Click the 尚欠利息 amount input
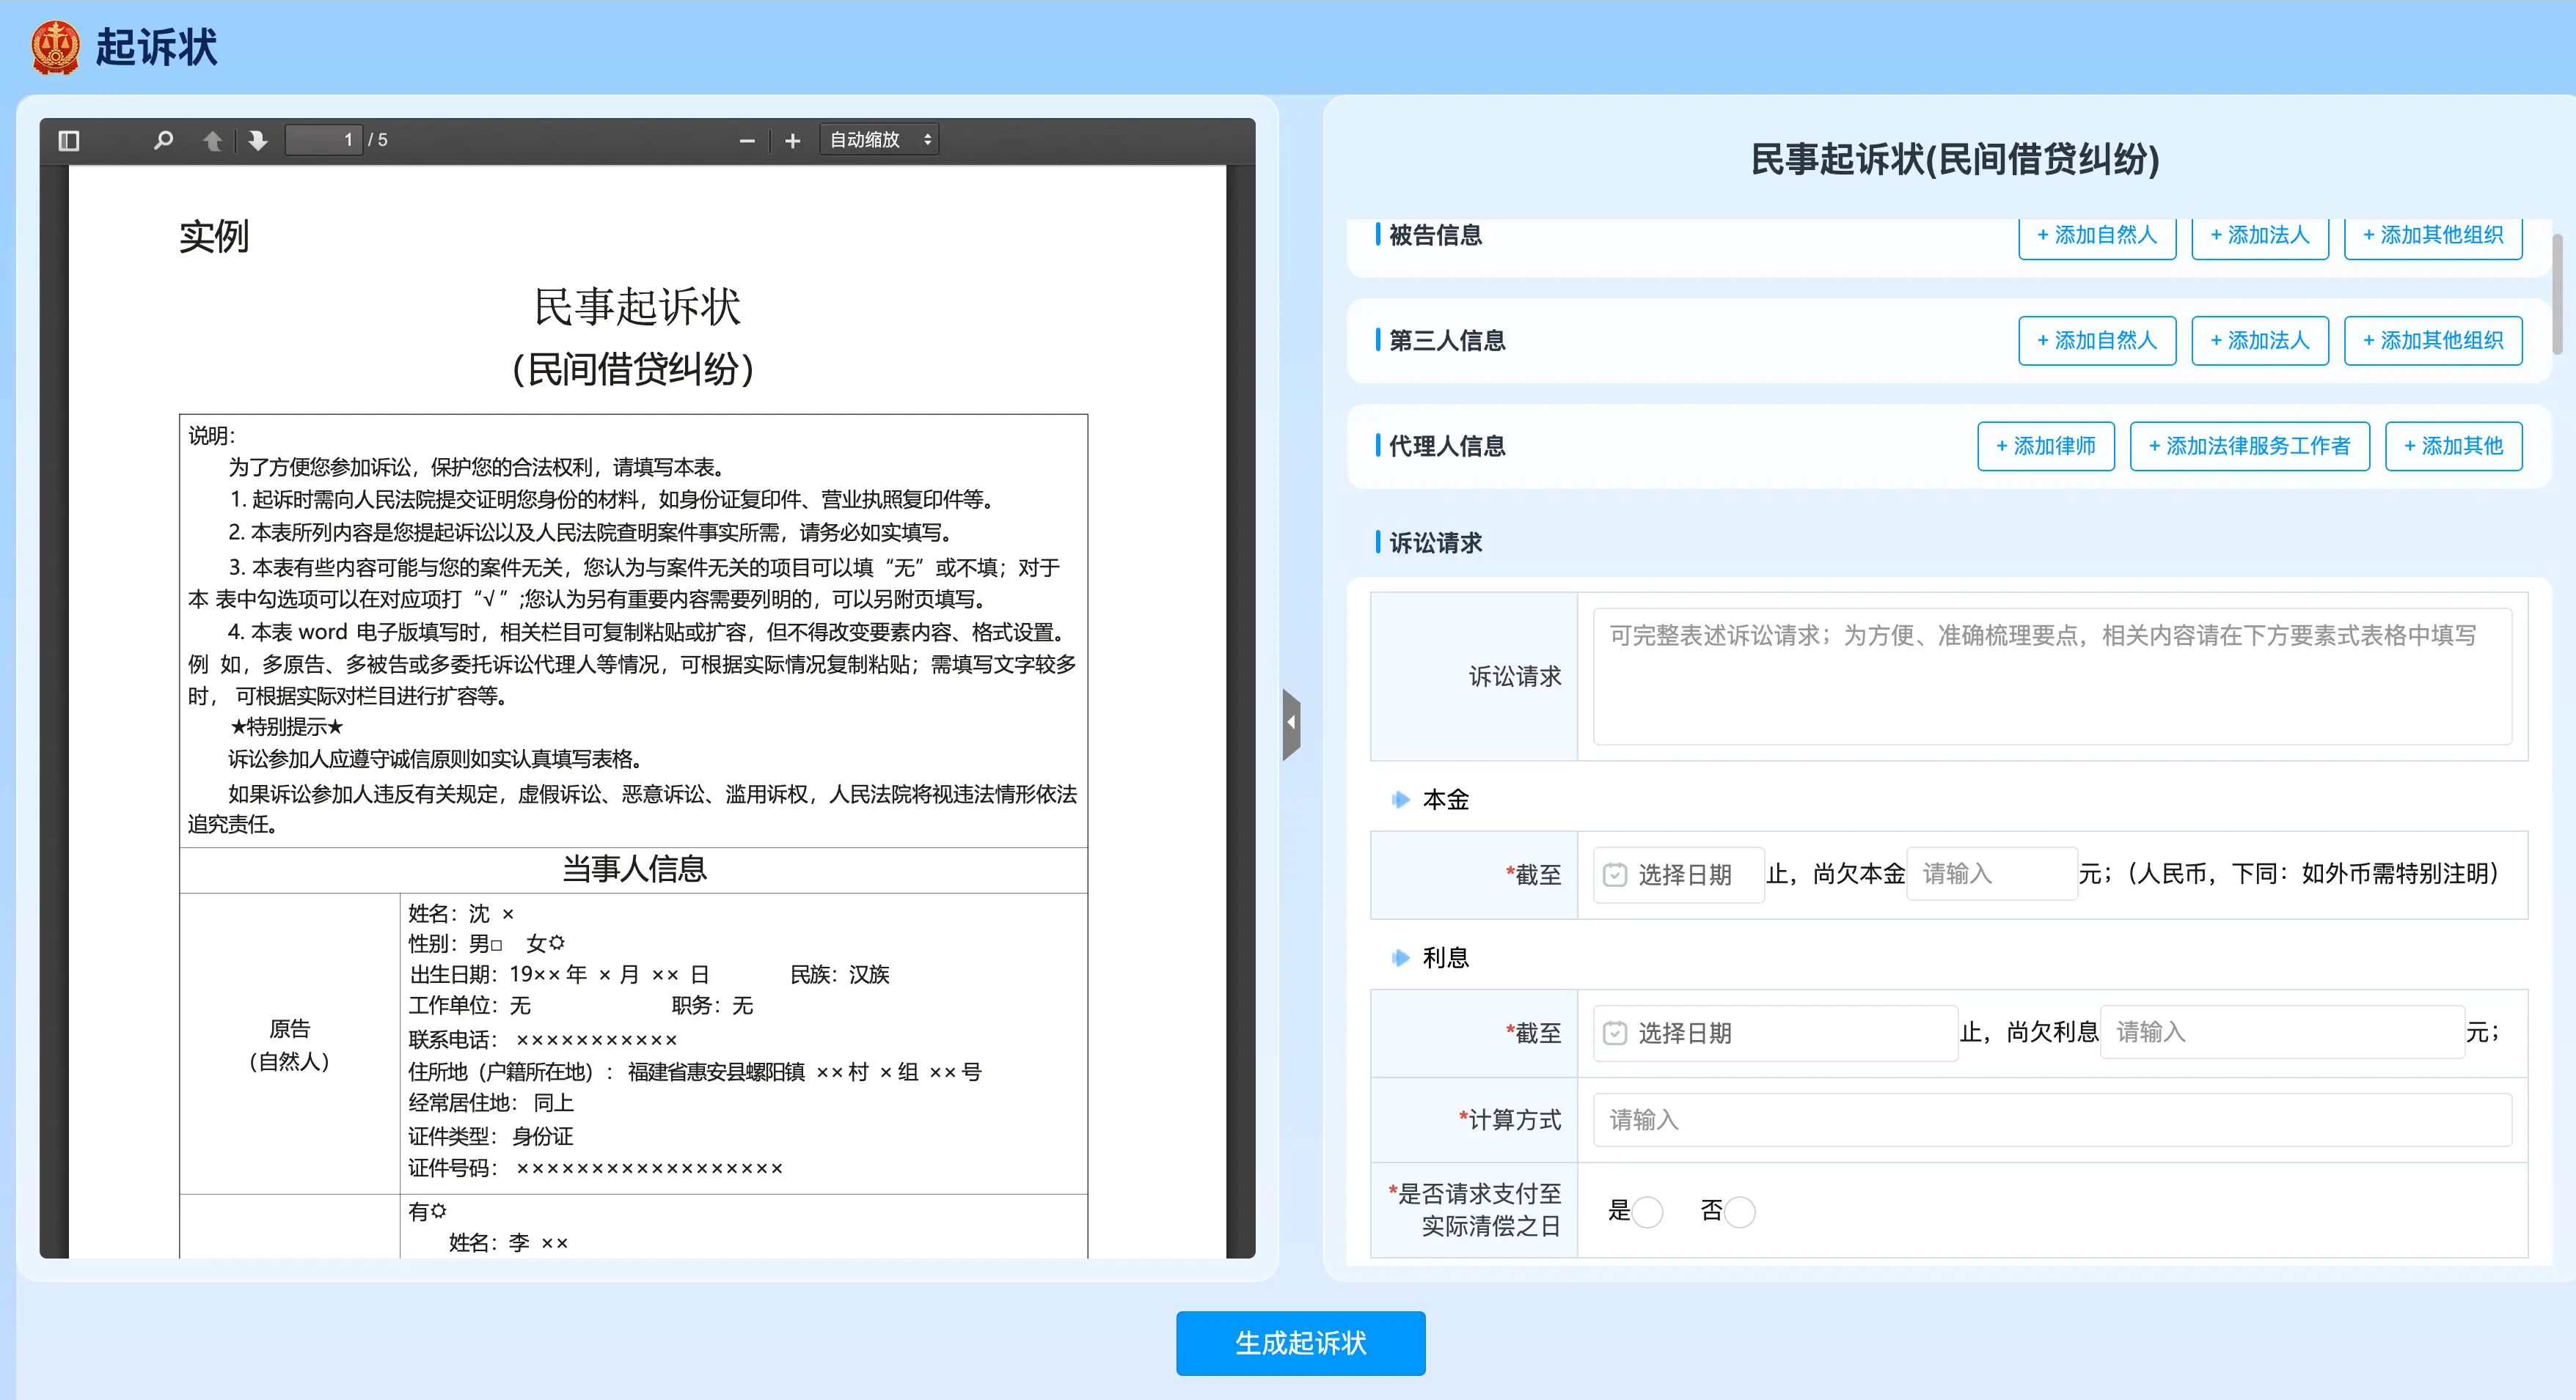Screen dimensions: 2576x1400 (2282, 1032)
